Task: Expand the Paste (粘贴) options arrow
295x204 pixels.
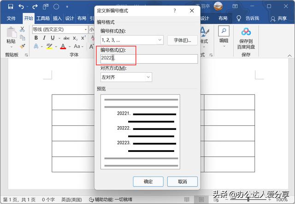Action: (11, 47)
